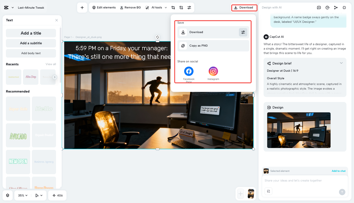Apply the Organic Product text preset
Screen dimensions: 354x203
(x=44, y=135)
